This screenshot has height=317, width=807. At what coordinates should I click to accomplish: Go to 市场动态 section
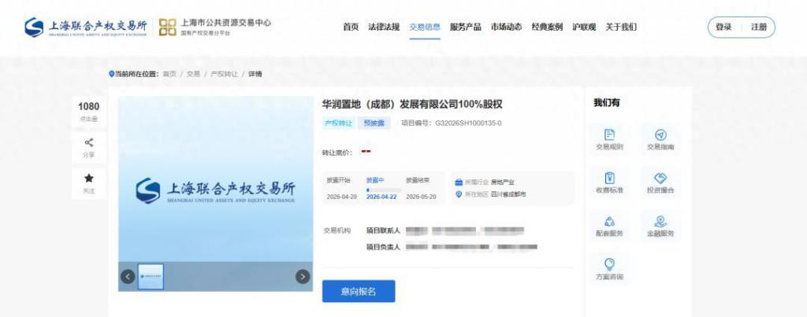point(506,28)
